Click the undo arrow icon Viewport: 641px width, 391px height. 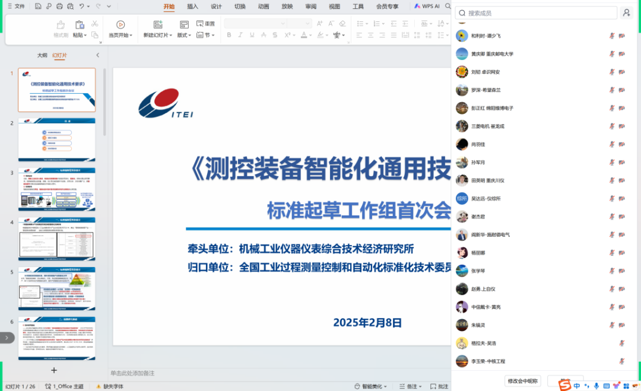tap(82, 7)
